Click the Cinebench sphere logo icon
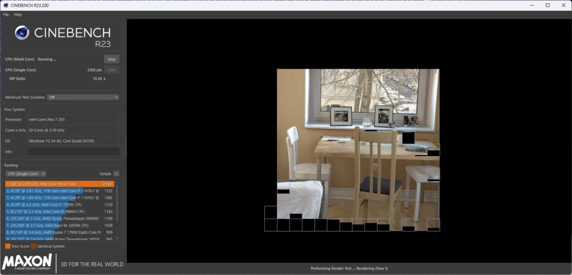 click(22, 33)
